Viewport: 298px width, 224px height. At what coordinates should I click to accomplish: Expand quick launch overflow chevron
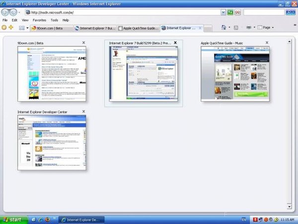click(x=54, y=219)
